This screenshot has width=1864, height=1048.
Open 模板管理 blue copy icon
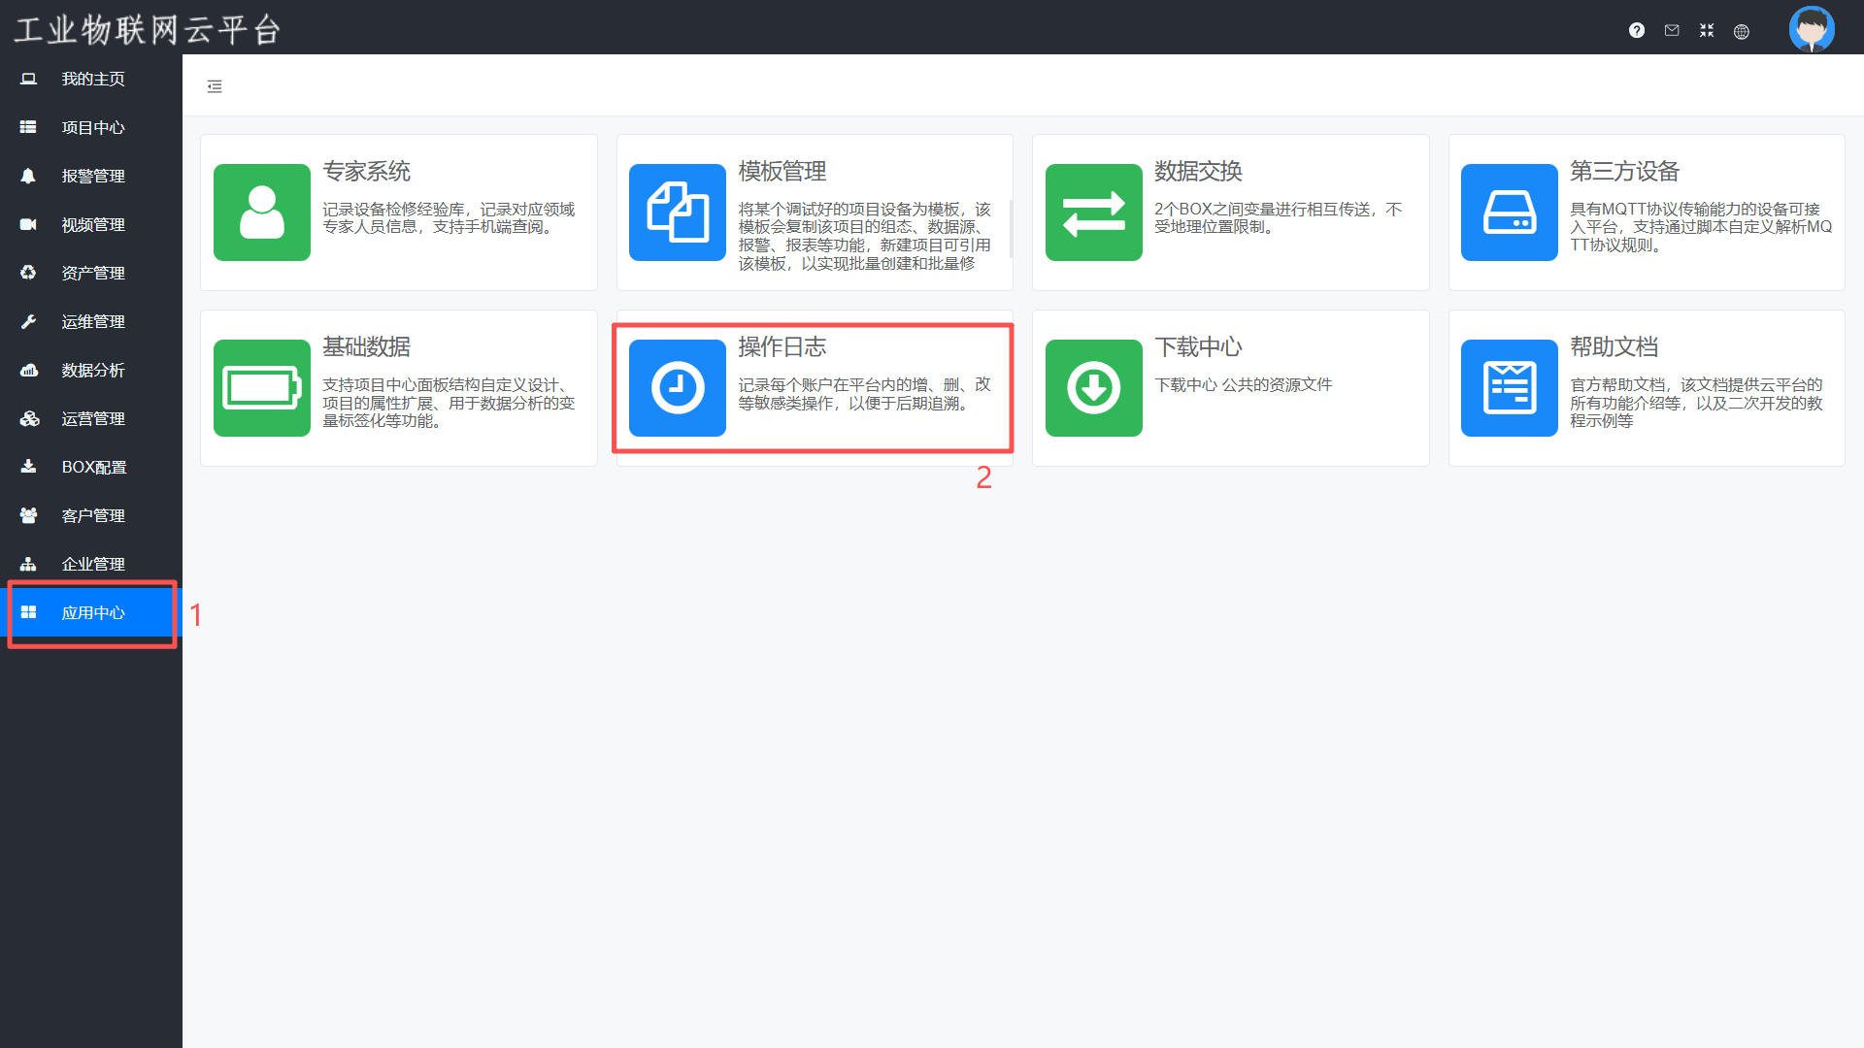678,213
